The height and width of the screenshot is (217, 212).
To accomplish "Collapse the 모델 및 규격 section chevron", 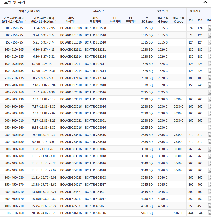I will [x=205, y=2].
